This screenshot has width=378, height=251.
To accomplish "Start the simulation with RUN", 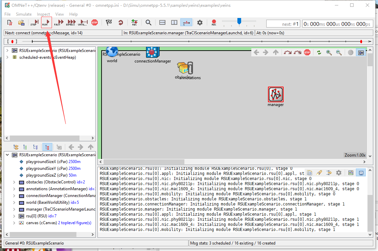I will click(46, 23).
